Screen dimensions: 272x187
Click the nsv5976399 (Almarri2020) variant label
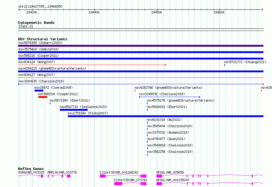40,43
